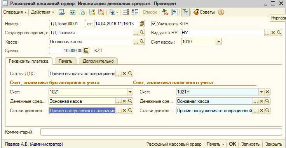Clear accounting Статьи движения field
Viewport: 286px width, 148px height.
[x=124, y=111]
